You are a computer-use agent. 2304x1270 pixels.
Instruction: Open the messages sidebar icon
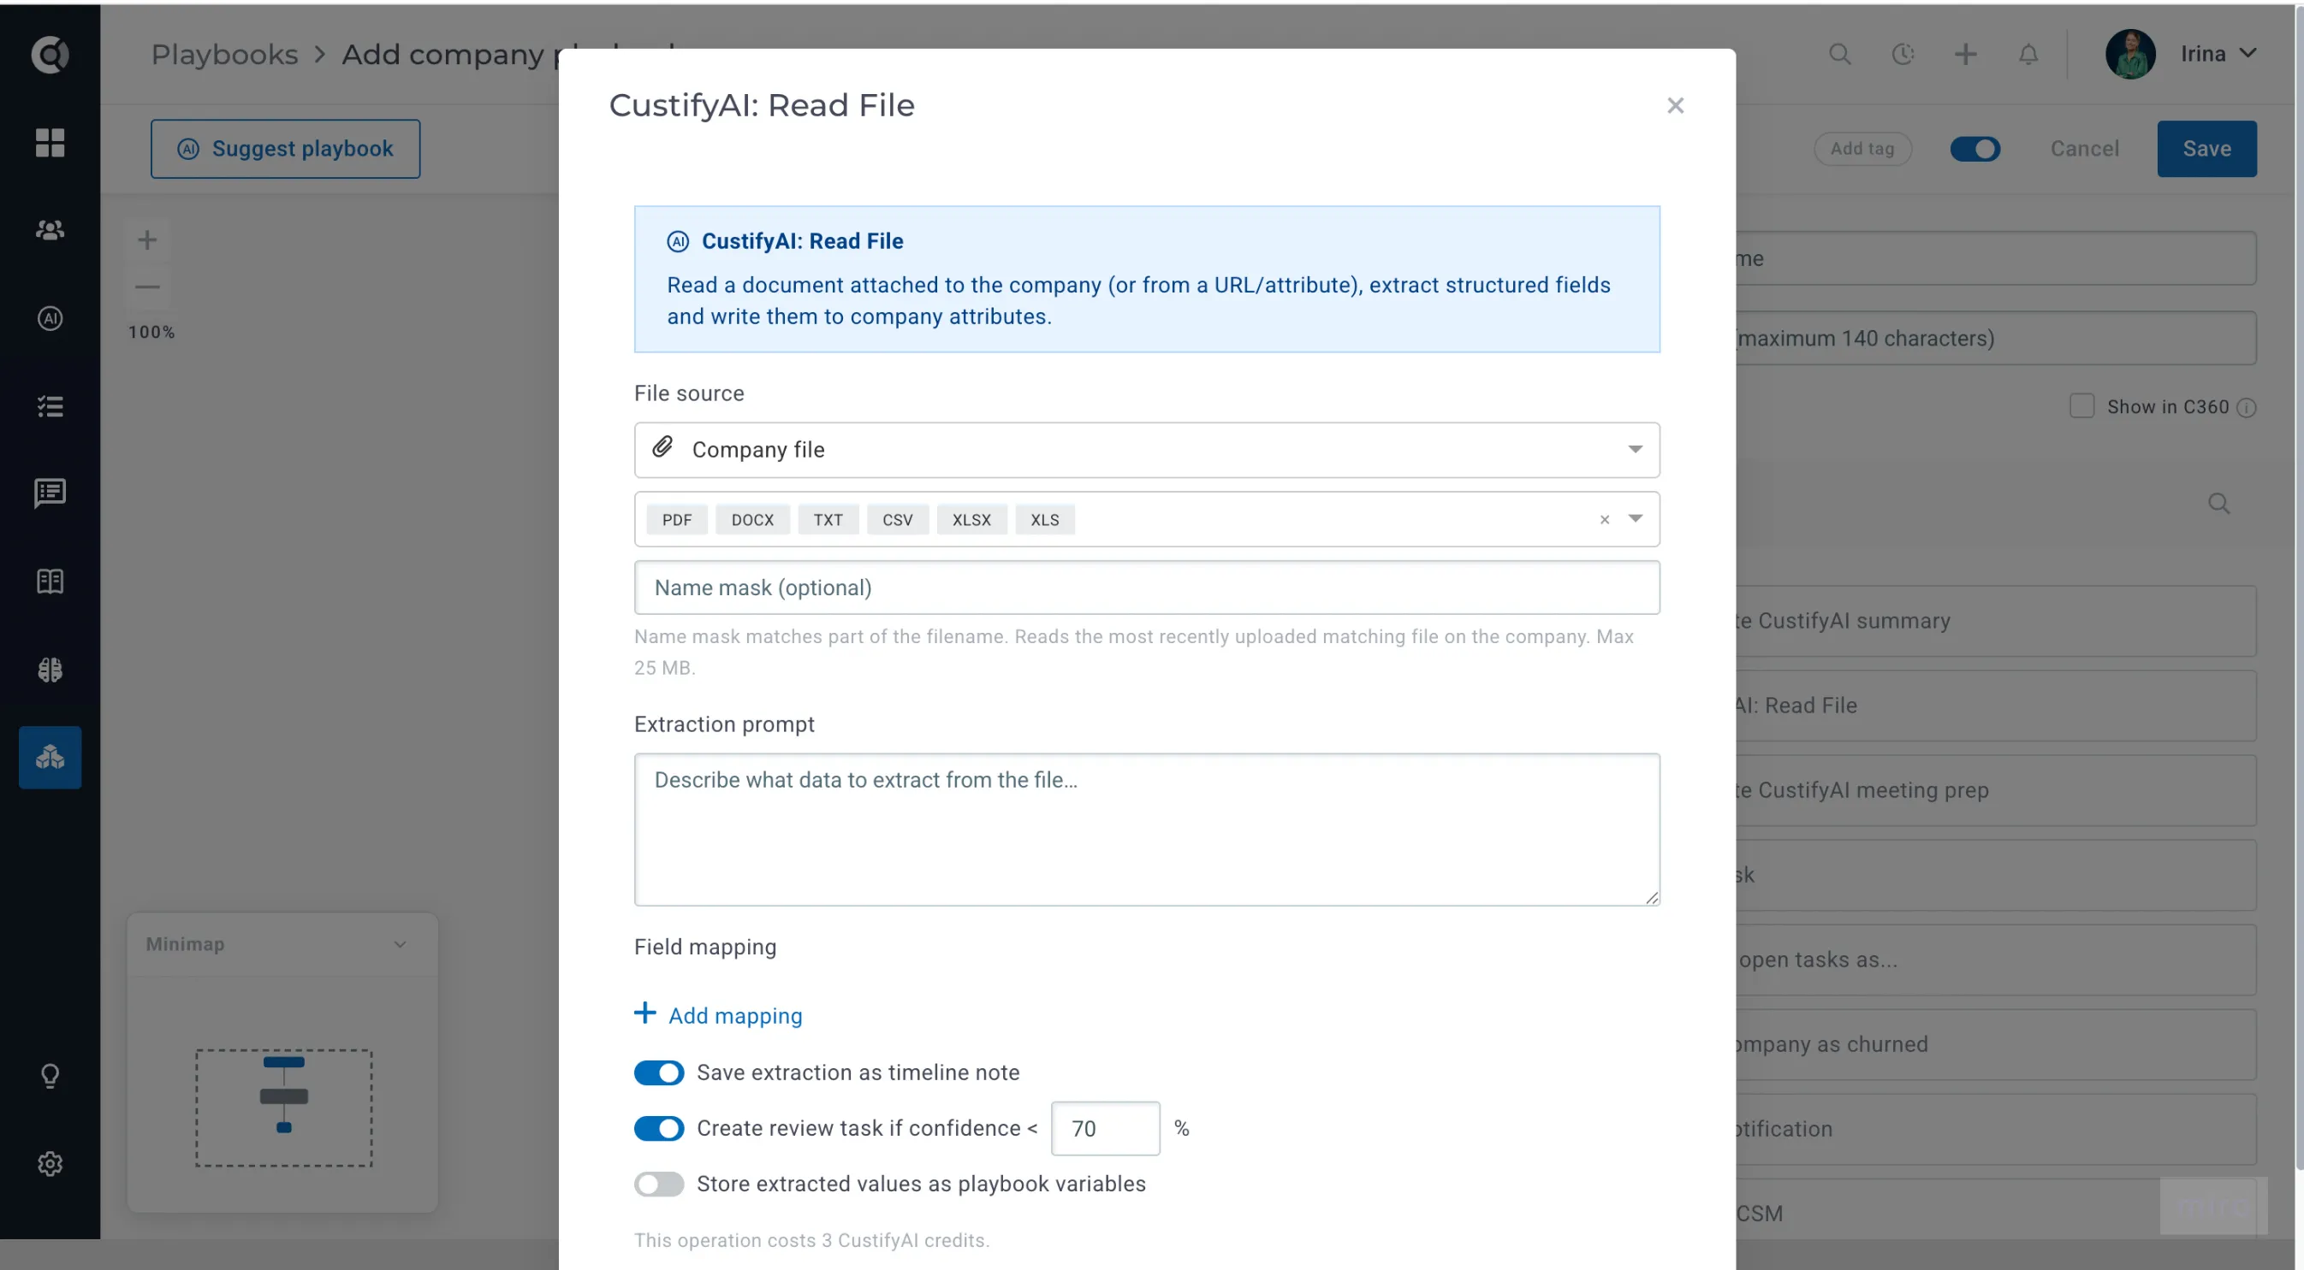tap(50, 493)
